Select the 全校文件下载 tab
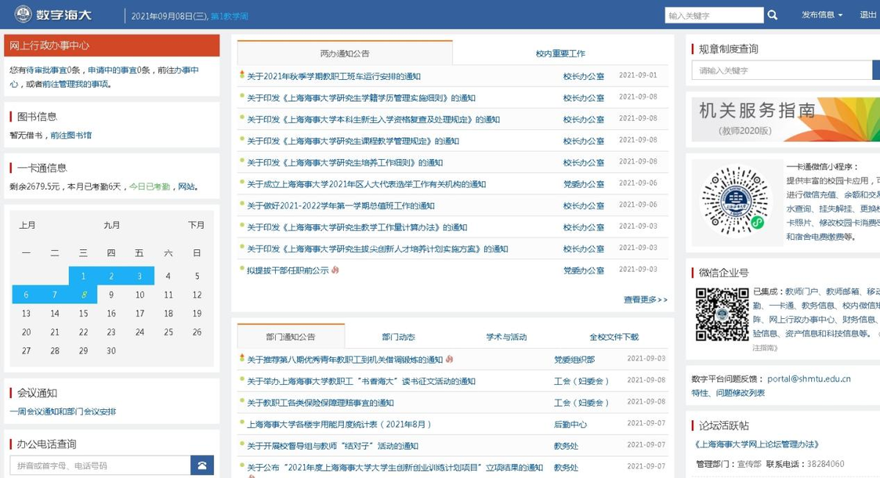This screenshot has height=478, width=880. pos(614,337)
